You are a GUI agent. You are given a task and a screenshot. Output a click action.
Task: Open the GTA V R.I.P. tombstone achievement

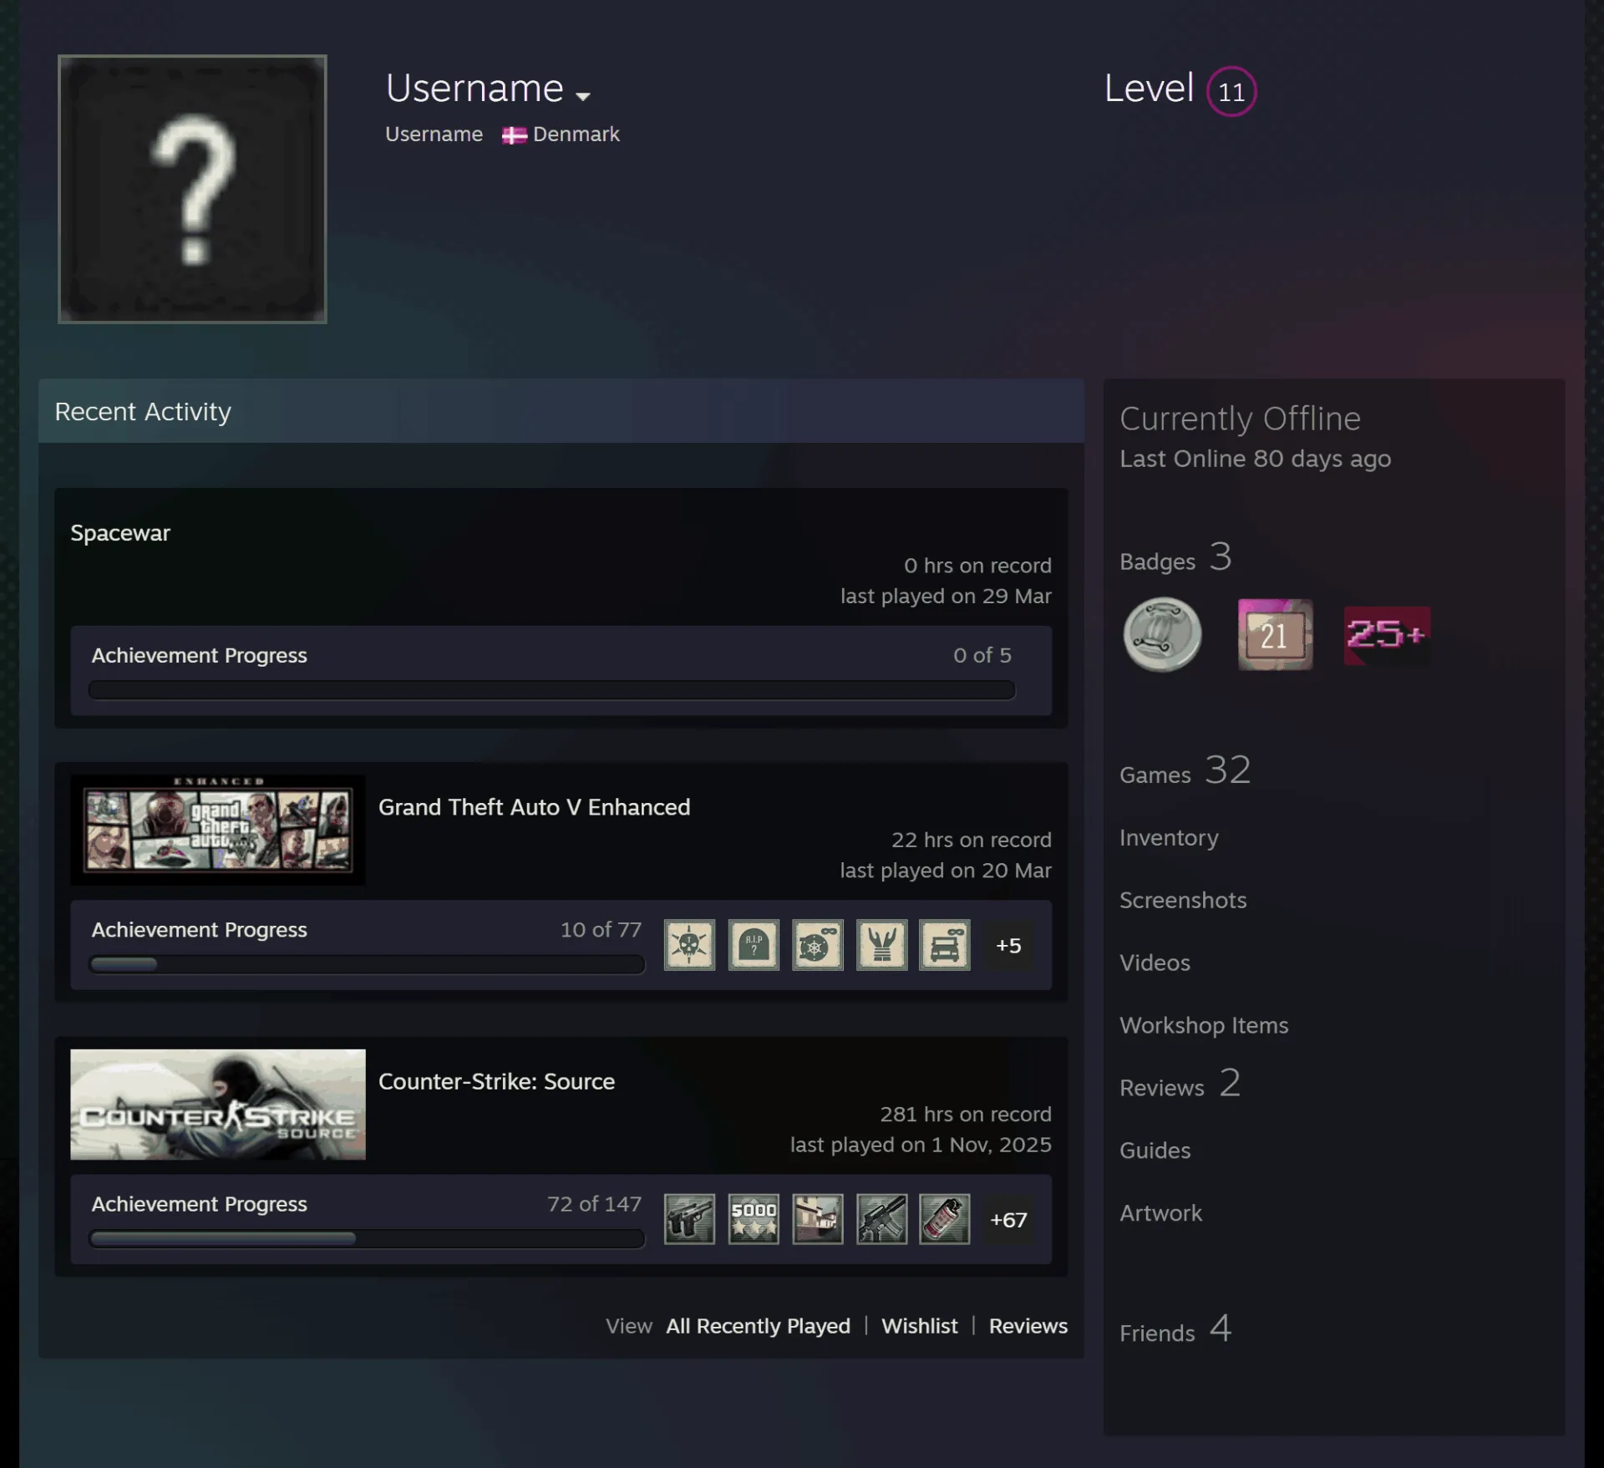(x=754, y=945)
